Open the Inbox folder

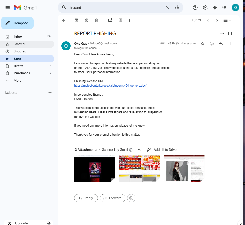tap(27, 37)
